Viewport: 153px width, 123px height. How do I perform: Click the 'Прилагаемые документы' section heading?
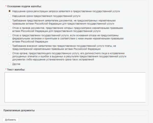click(19, 111)
